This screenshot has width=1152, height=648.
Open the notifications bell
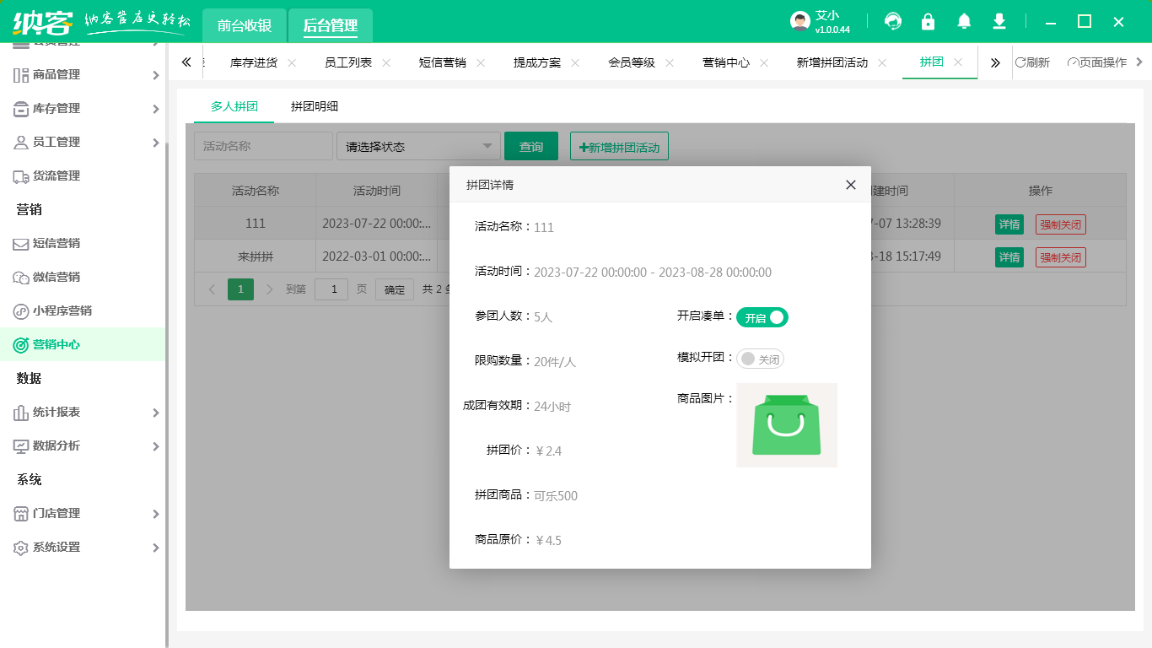964,22
